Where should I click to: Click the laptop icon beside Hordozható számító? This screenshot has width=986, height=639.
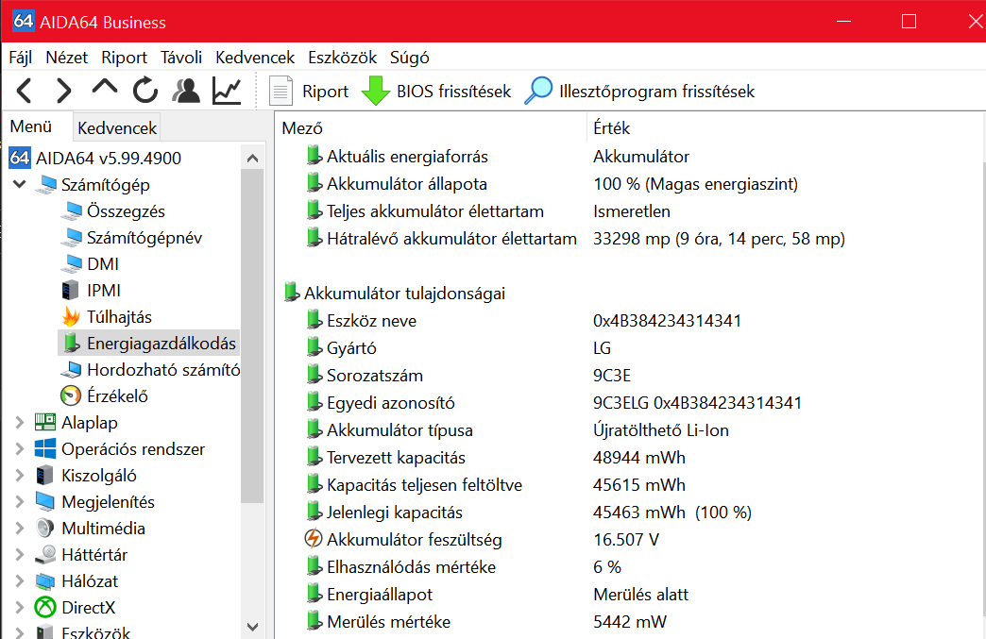pos(71,369)
